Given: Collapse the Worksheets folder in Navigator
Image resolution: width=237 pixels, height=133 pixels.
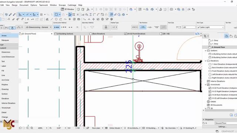Looking at the screenshot, I should (x=206, y=85).
